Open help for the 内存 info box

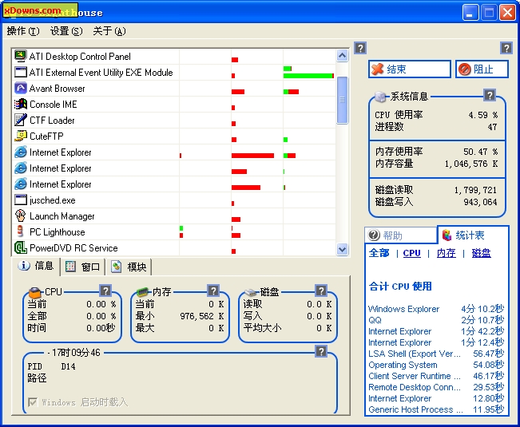tap(213, 291)
